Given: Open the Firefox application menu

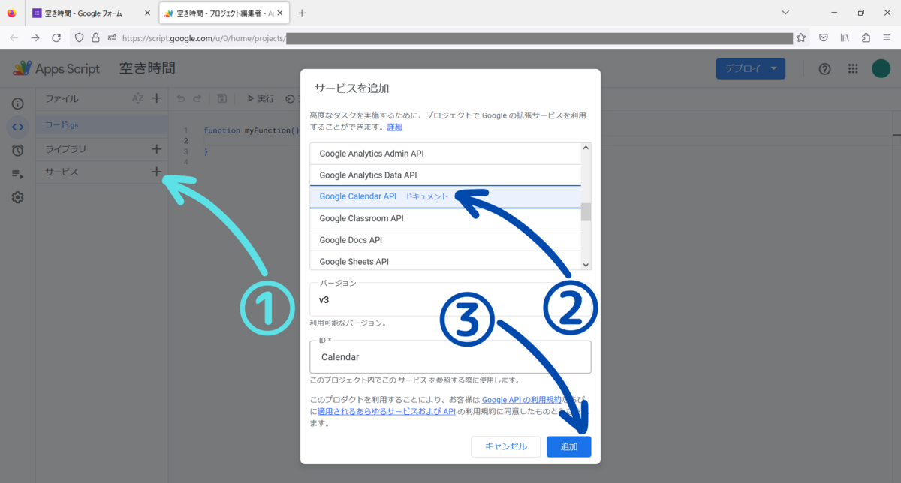Looking at the screenshot, I should click(887, 37).
